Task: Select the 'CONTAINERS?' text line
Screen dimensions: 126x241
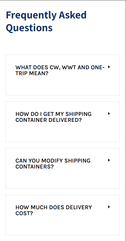Action: [35, 167]
